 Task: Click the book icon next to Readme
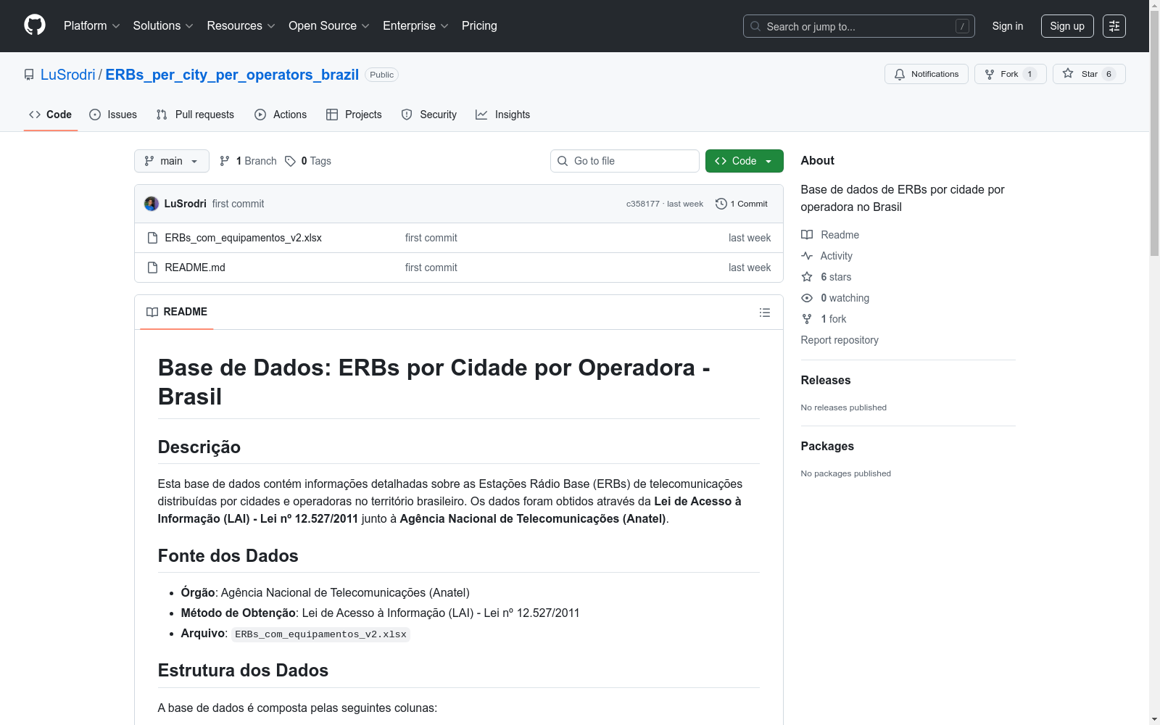coord(807,235)
